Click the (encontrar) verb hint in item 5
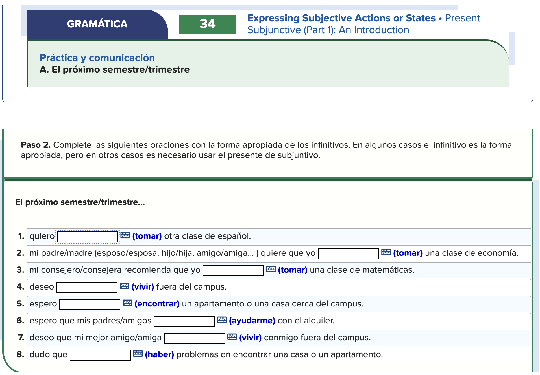Screen dimensions: 540x375 point(157,304)
